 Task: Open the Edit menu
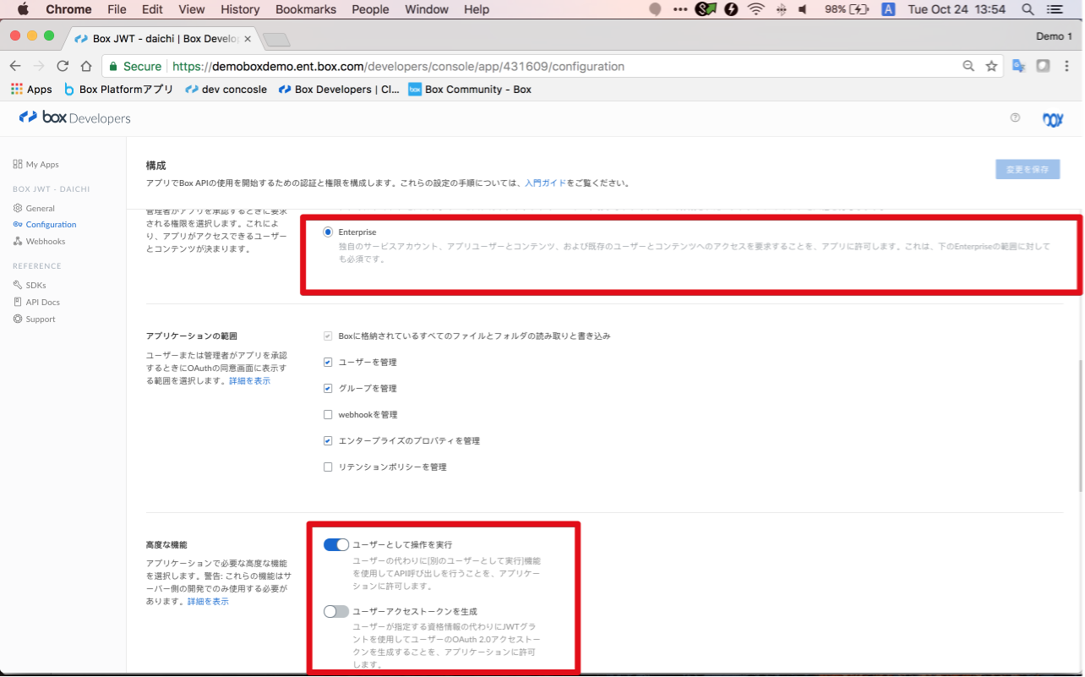click(x=153, y=9)
